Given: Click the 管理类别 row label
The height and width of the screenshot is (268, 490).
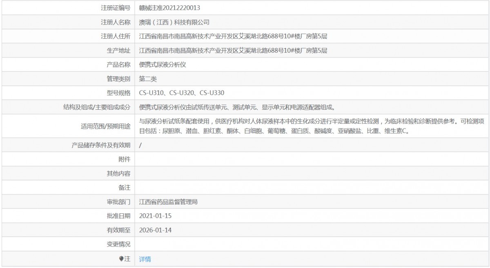Looking at the screenshot, I should pyautogui.click(x=119, y=79).
